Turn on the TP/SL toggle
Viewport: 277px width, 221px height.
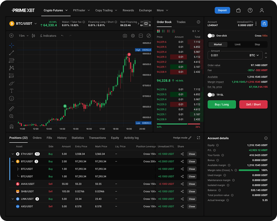coord(211,95)
